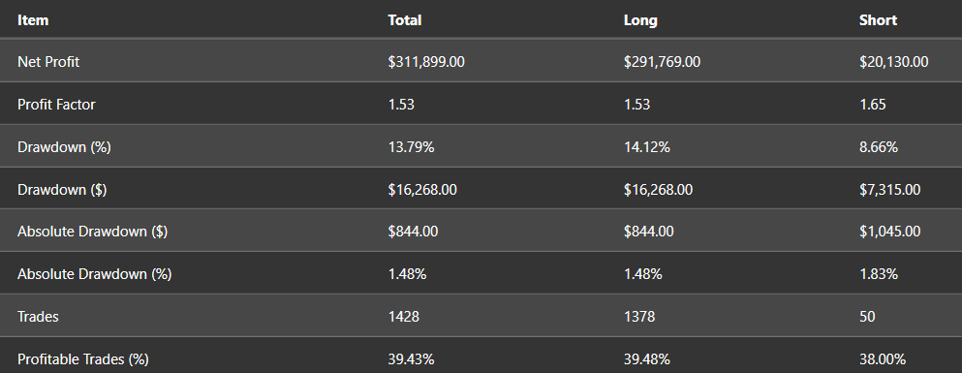Click the Short absolute drawdown $1,045.00
Screen dimensions: 962x373
[x=889, y=232]
